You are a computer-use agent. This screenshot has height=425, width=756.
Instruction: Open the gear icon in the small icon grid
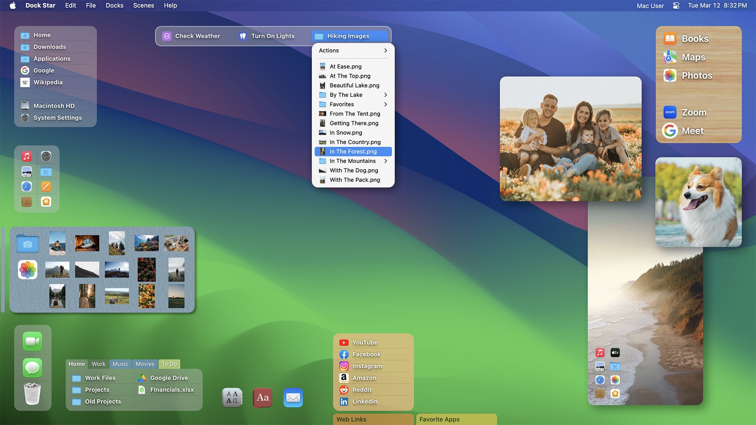pos(46,156)
